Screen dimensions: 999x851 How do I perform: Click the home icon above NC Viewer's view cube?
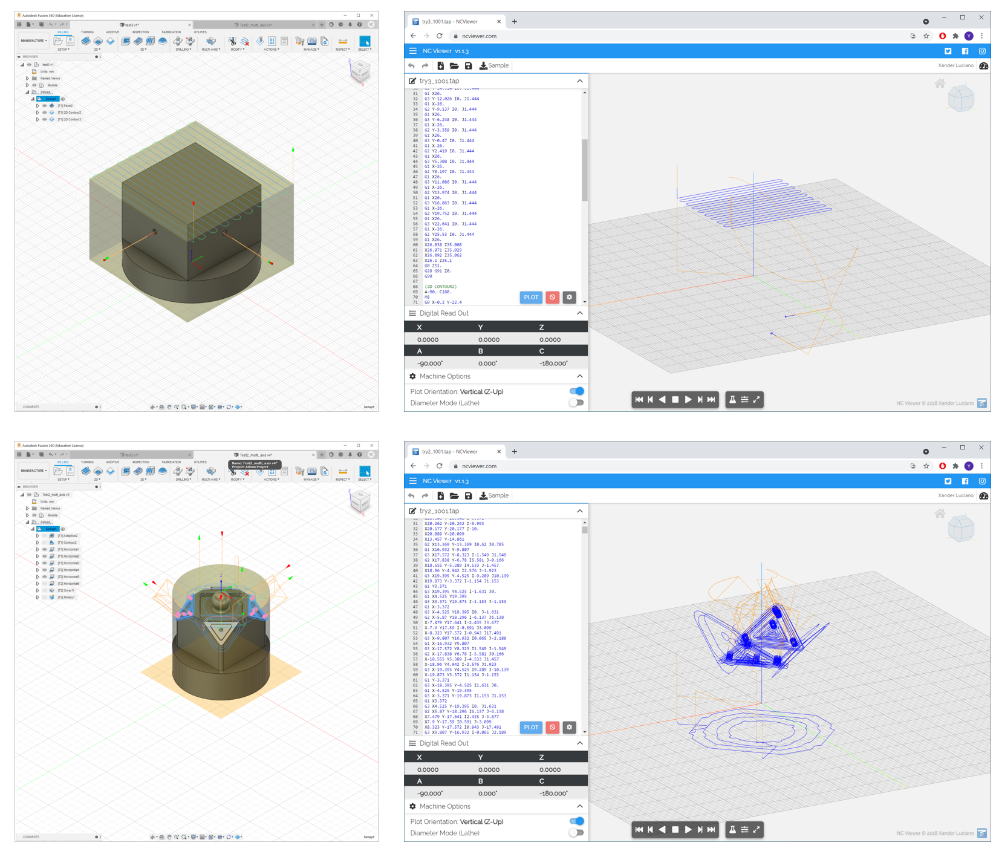[940, 85]
